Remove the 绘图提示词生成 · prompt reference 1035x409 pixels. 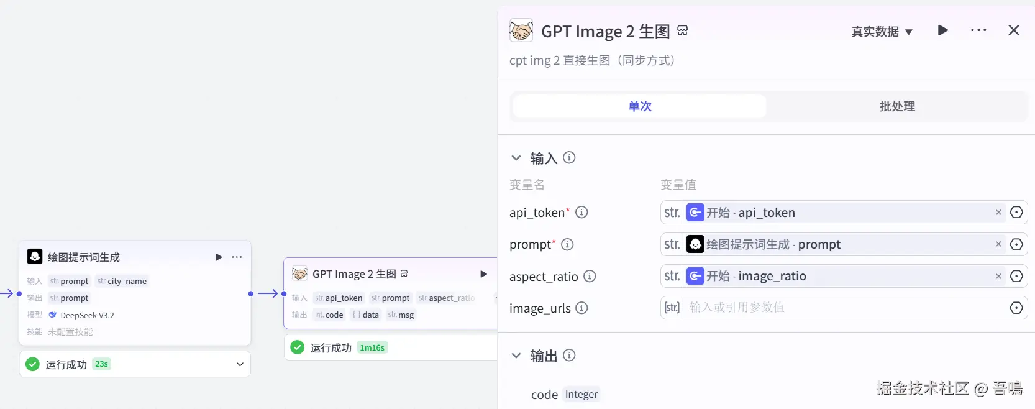point(998,244)
